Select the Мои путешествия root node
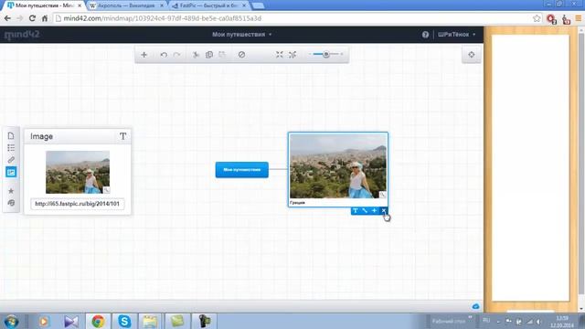This screenshot has width=585, height=329. point(241,170)
